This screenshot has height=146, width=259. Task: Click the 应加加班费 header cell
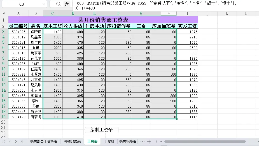pos(164,26)
